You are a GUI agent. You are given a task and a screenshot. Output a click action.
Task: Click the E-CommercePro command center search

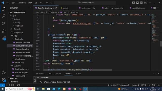tap(85, 3)
